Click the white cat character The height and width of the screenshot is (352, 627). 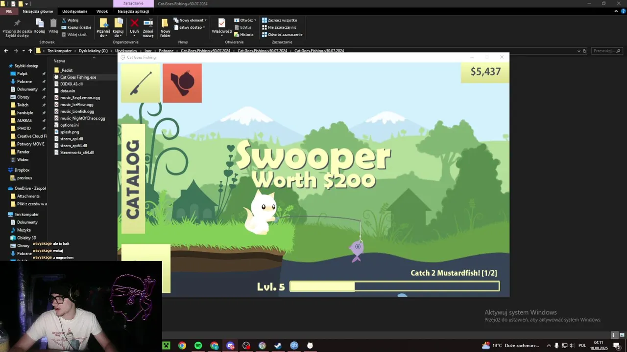point(262,212)
